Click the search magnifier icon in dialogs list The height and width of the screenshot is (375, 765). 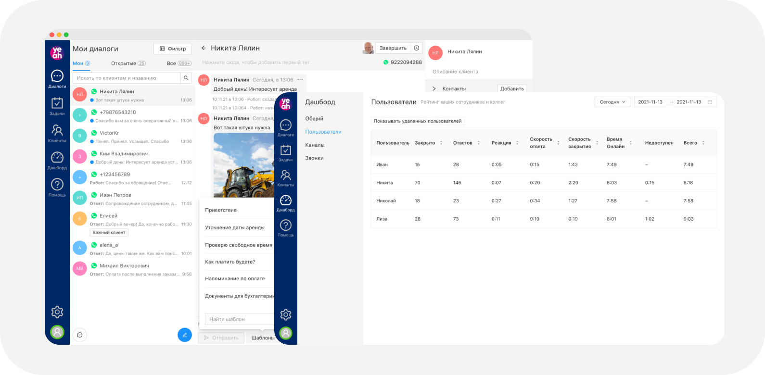(186, 78)
